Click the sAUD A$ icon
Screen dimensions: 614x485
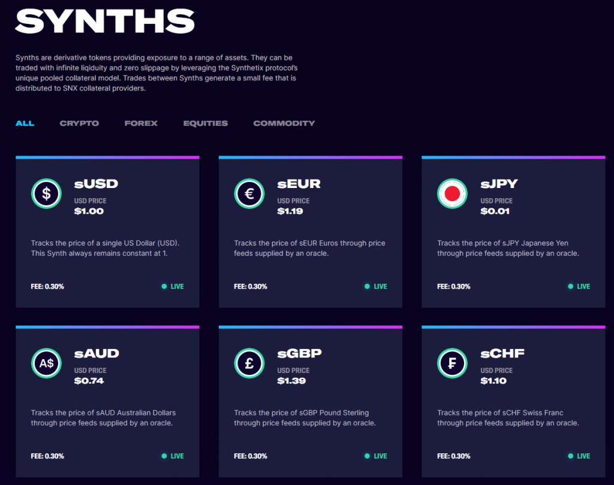pos(46,363)
